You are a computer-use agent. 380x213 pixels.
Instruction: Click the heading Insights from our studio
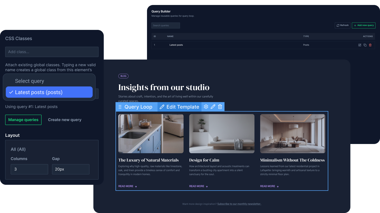click(x=164, y=87)
